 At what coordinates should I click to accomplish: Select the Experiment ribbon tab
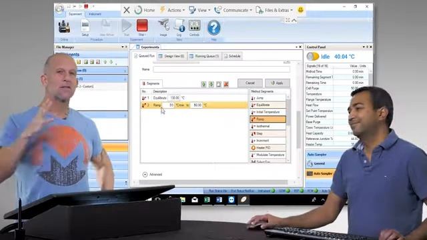point(75,14)
